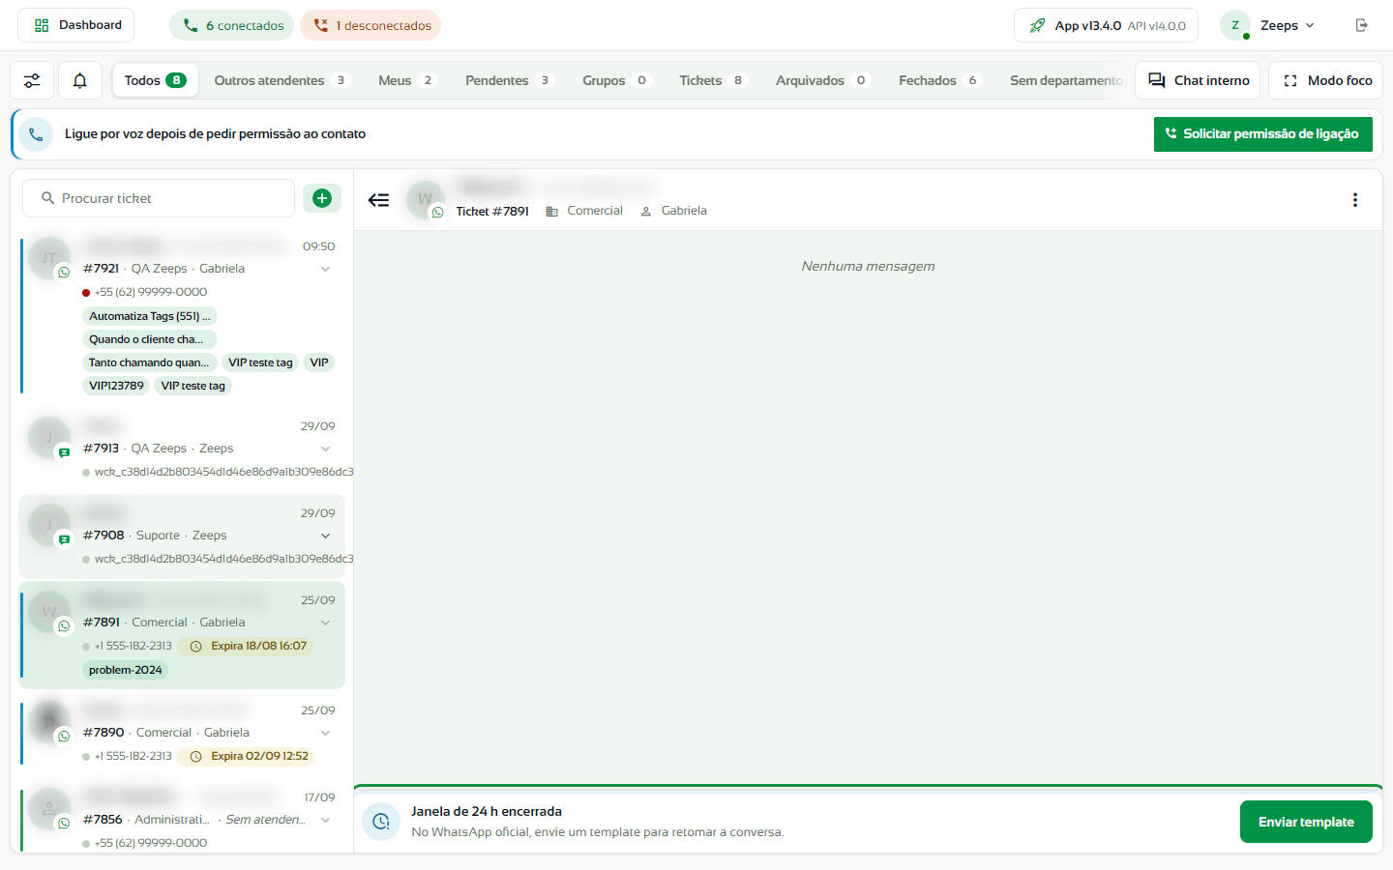Expand ticket #7891 chevron

(326, 623)
